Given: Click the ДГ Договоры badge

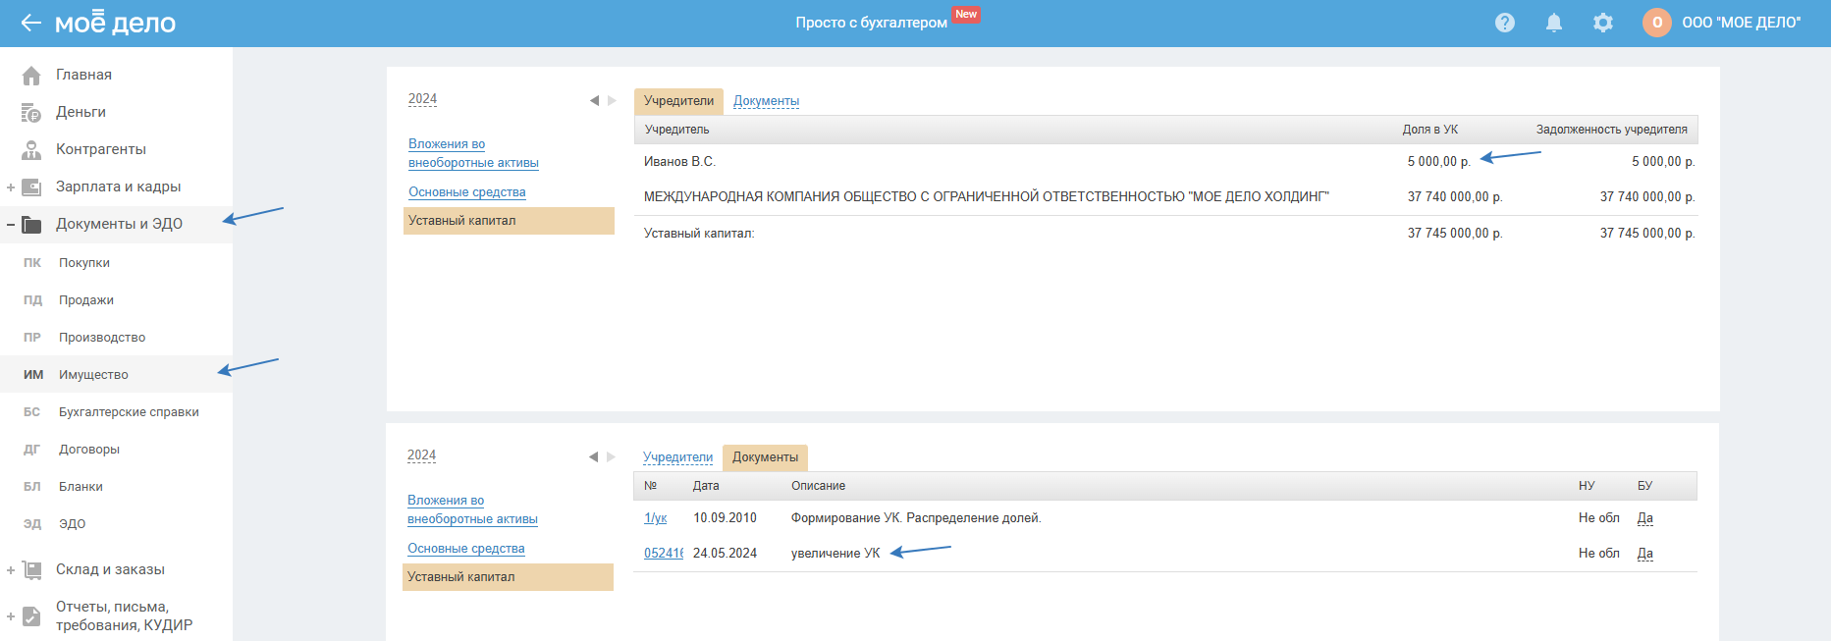Looking at the screenshot, I should pos(32,450).
